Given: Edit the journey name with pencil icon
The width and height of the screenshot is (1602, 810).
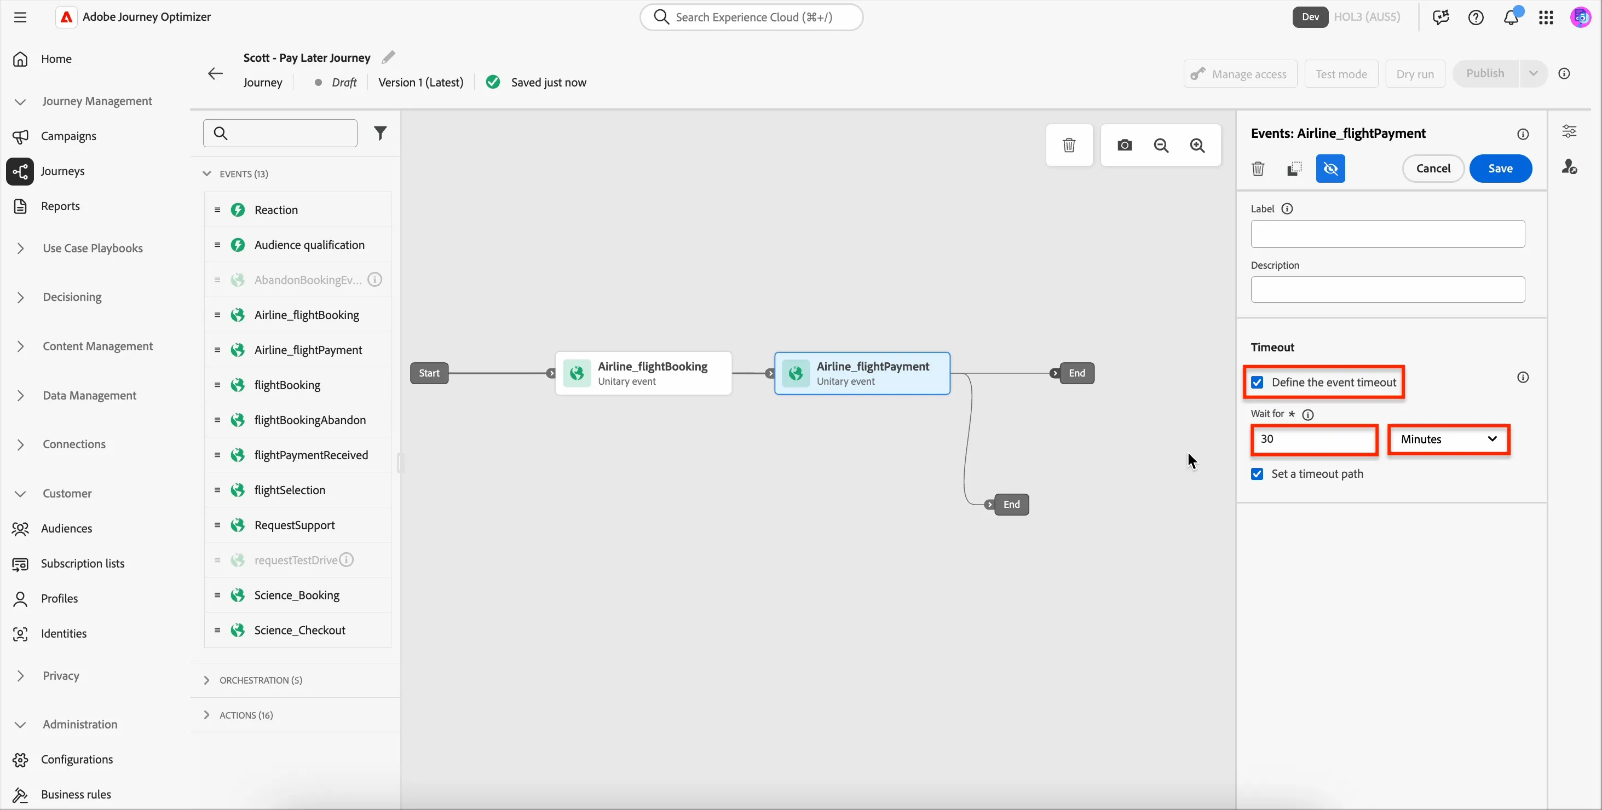Looking at the screenshot, I should click(x=388, y=57).
